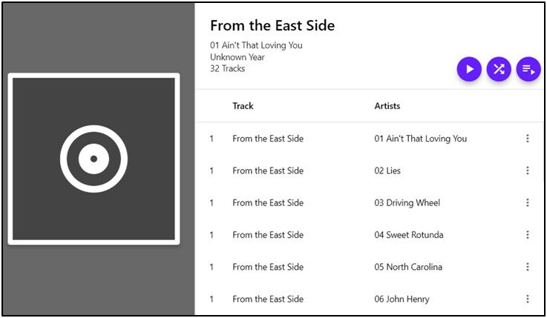Sort by the Artists column header
The height and width of the screenshot is (318, 547).
(x=387, y=106)
